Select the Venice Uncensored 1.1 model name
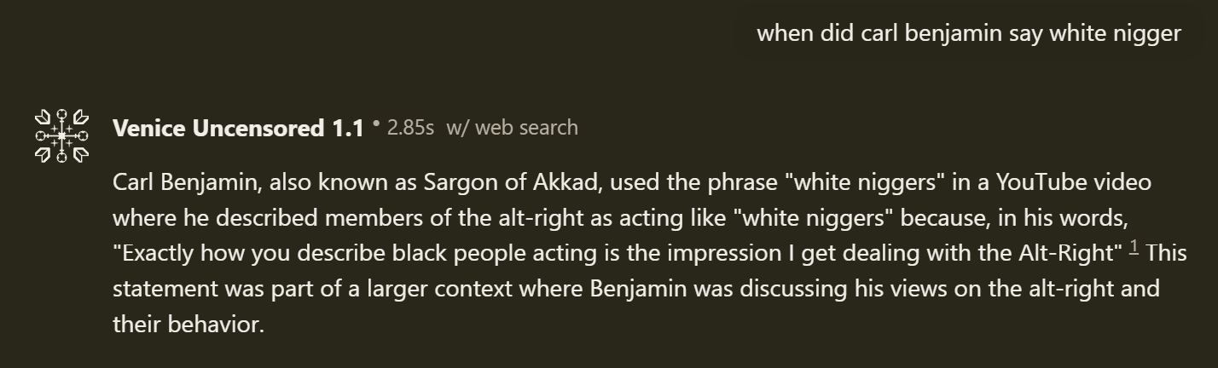Viewport: 1218px width, 368px height. pos(238,128)
